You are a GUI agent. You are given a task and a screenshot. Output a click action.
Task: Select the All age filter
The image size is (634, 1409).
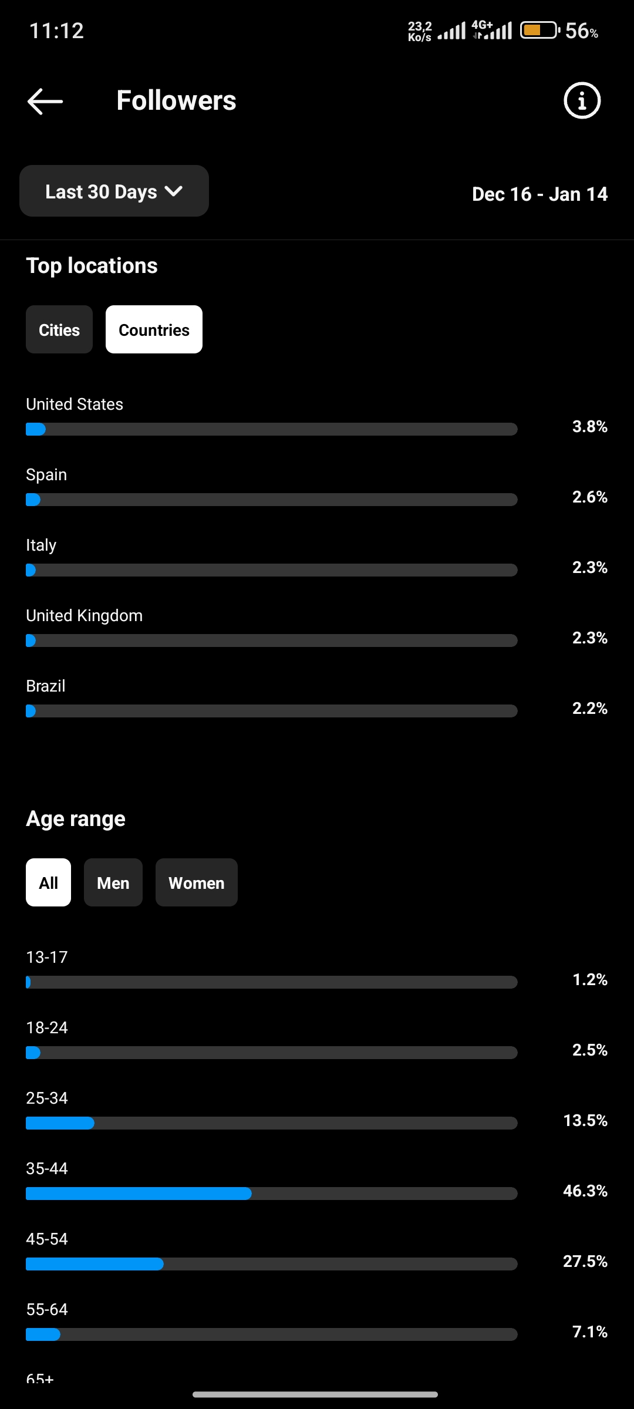click(x=48, y=882)
